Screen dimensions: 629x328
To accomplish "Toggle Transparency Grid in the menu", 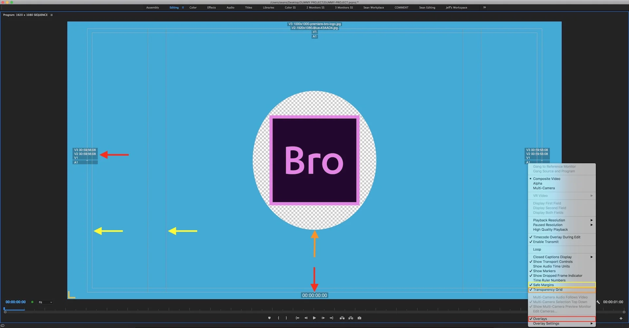I will point(562,290).
